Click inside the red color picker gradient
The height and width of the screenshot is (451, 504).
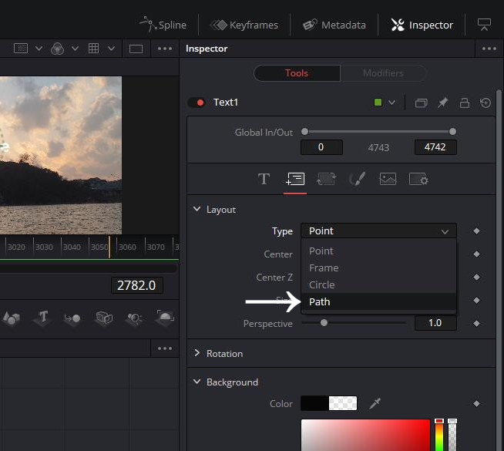coord(365,435)
